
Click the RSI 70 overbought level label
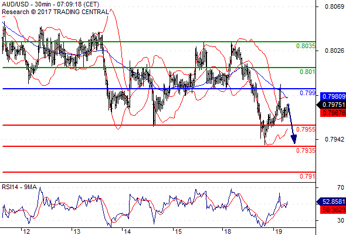point(341,187)
